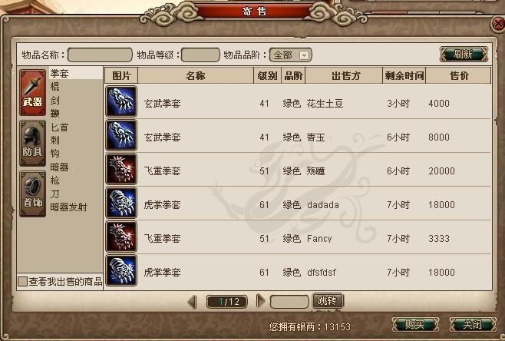The height and width of the screenshot is (341, 505).
Task: Sort by 剩余时间 column header
Action: [404, 76]
